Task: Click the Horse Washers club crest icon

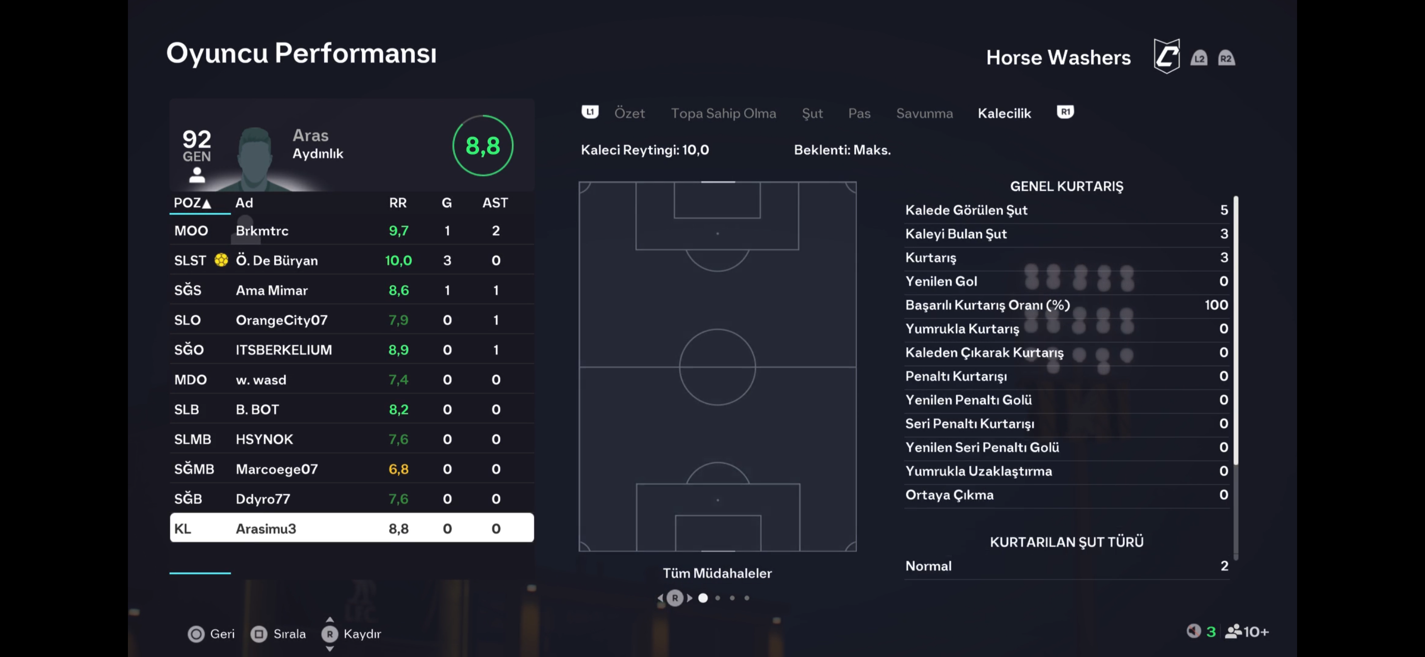Action: (1167, 56)
